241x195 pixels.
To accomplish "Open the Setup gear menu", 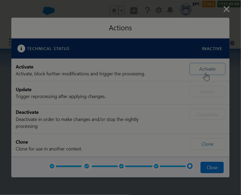I will (159, 11).
